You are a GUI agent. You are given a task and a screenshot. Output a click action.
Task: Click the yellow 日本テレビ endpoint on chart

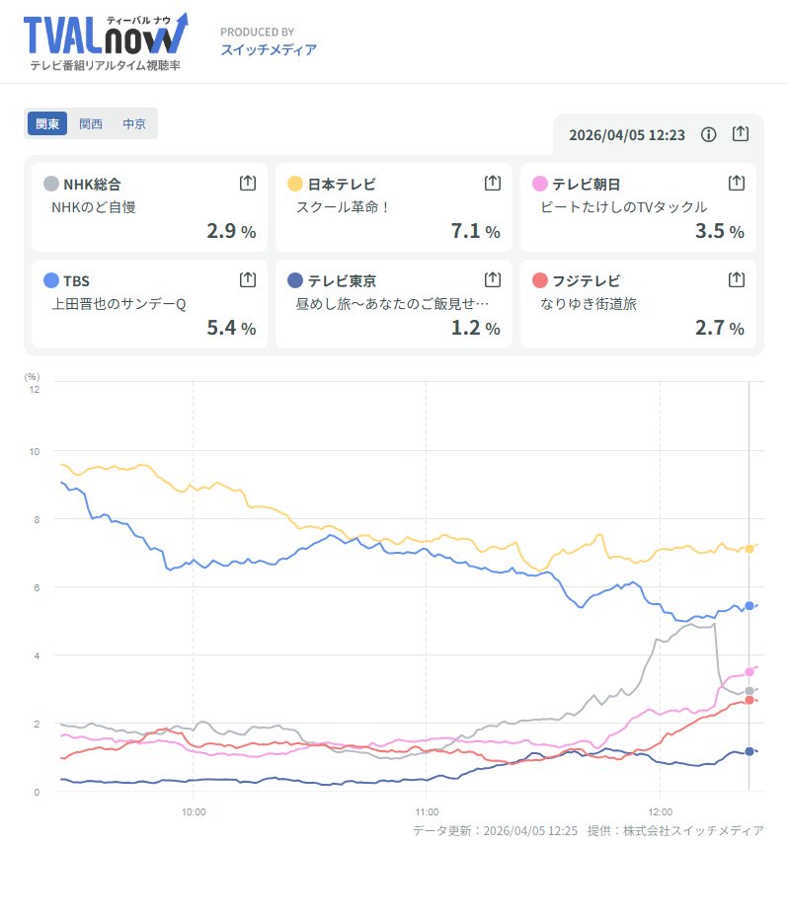coord(749,549)
